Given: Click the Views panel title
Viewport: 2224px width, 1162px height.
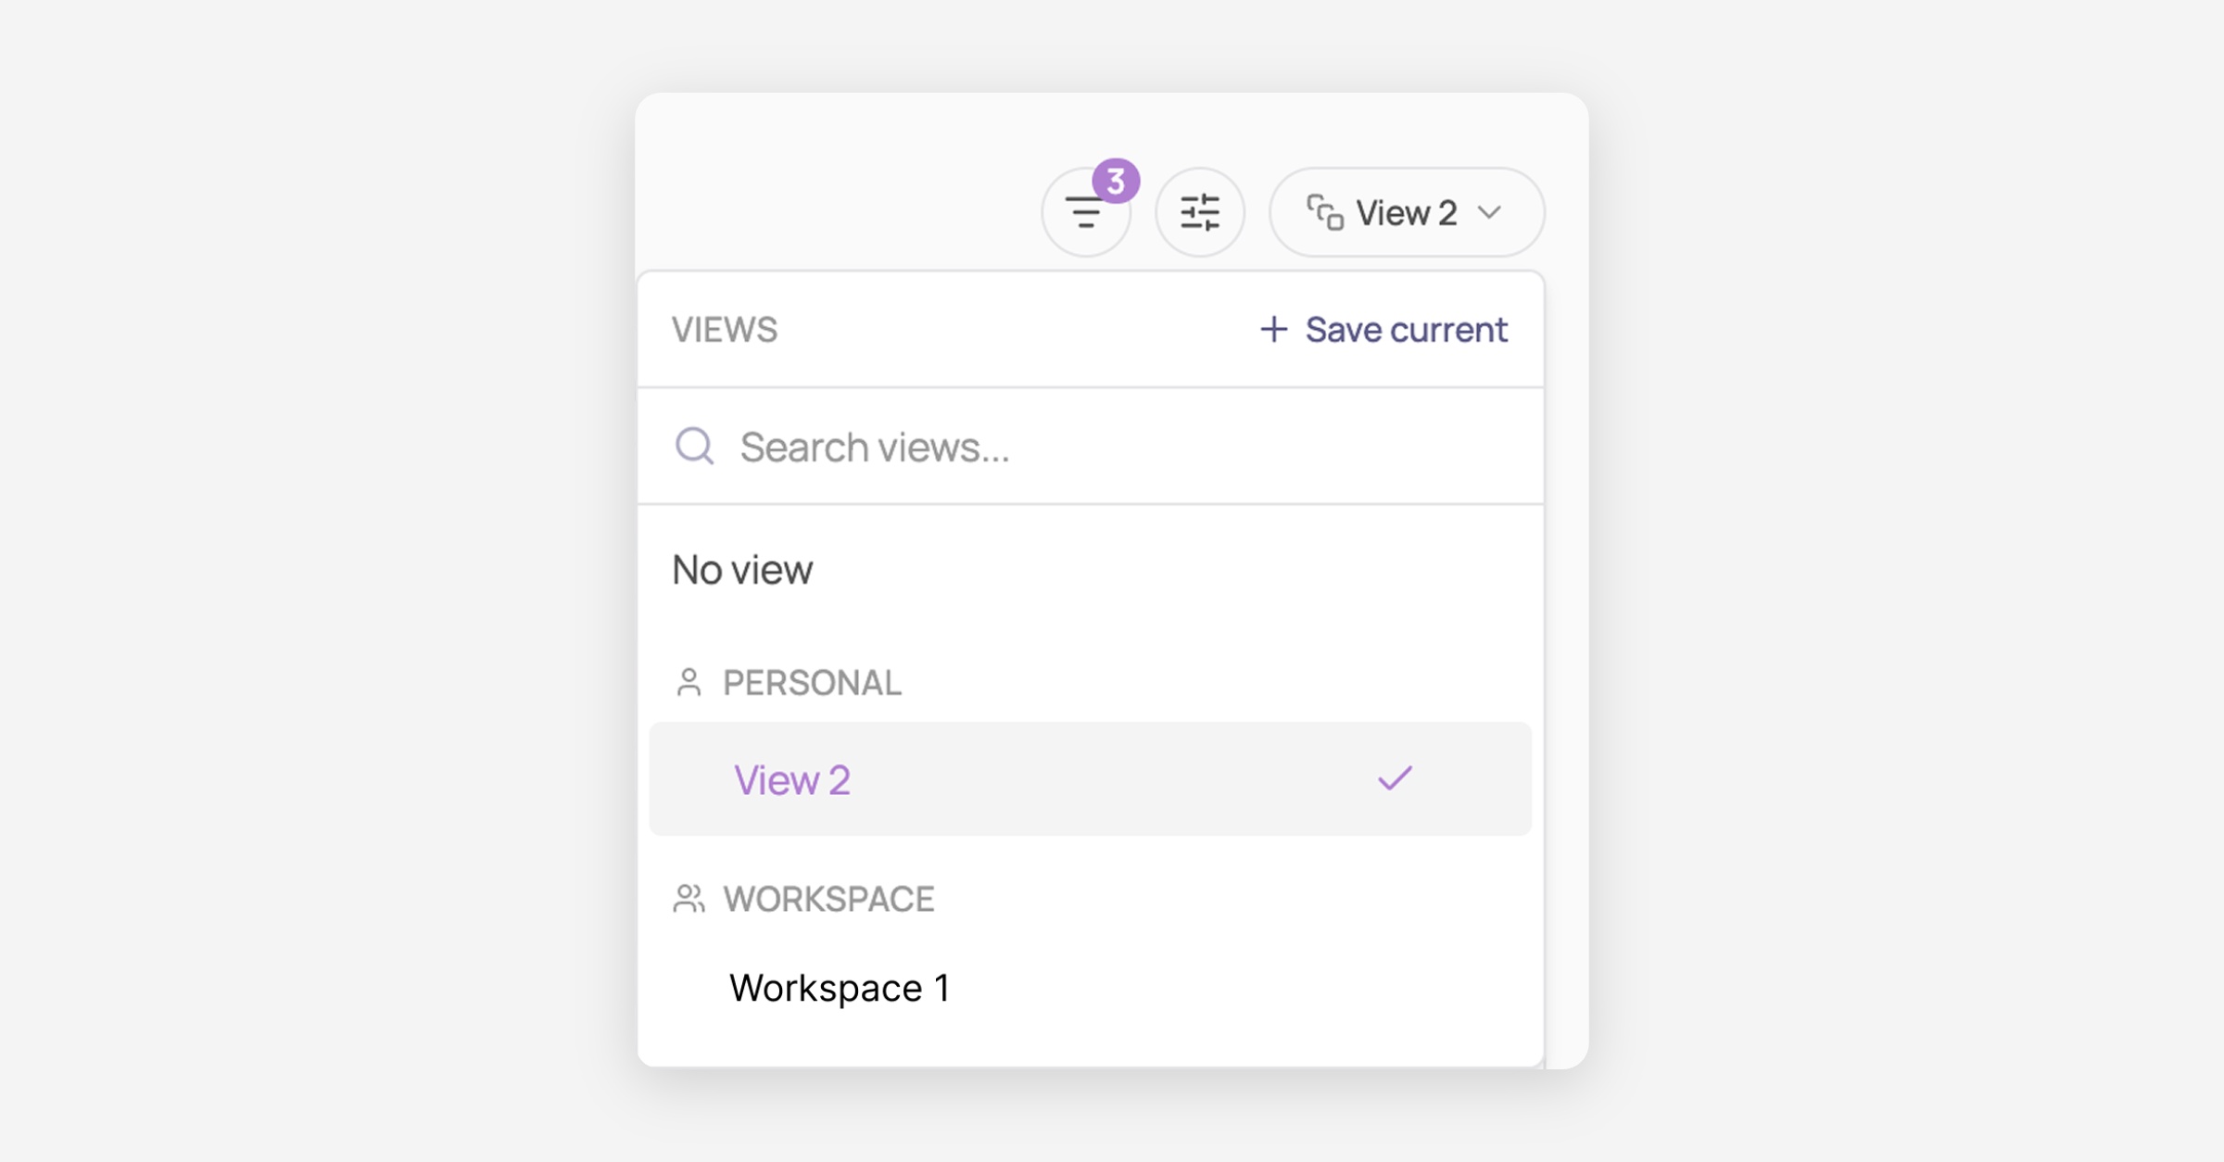Looking at the screenshot, I should 725,329.
